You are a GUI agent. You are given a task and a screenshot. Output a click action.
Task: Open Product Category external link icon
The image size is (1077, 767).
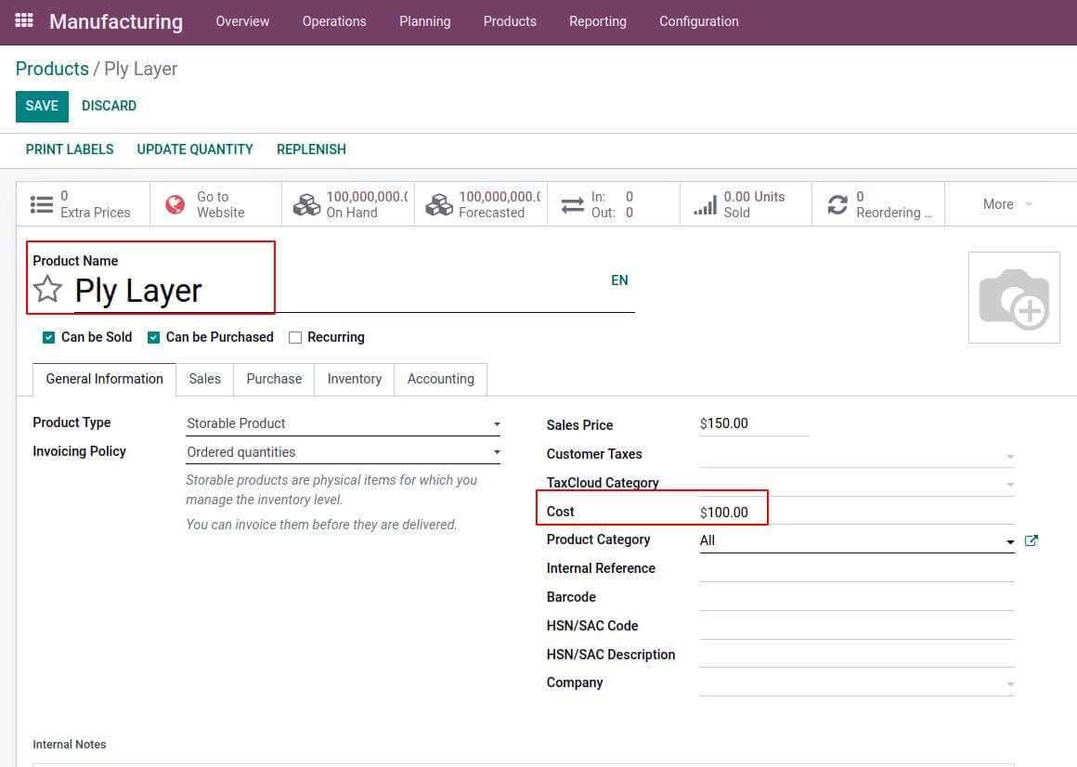pos(1031,540)
